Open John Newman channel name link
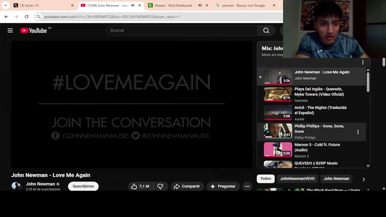386x217 pixels. 40,184
